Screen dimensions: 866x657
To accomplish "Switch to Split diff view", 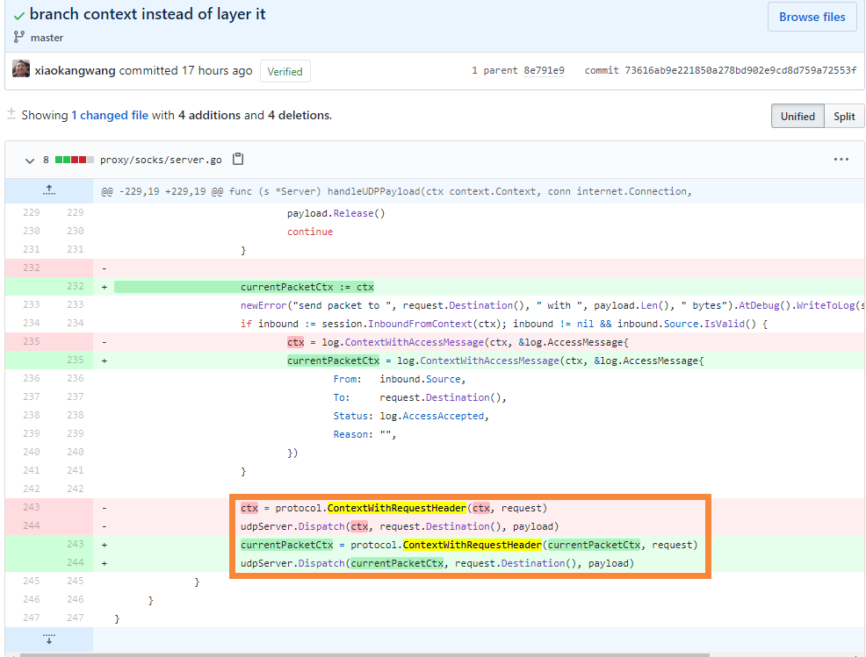I will pos(844,117).
